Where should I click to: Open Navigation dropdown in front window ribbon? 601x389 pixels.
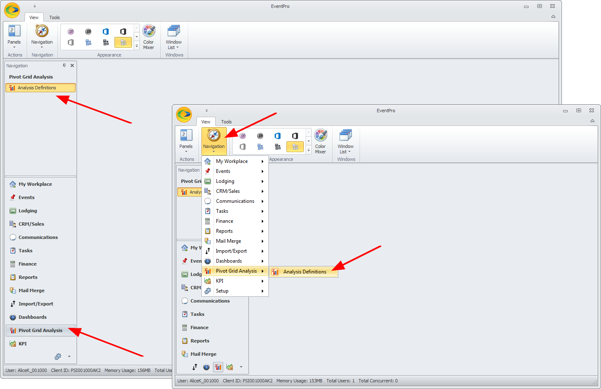[214, 141]
